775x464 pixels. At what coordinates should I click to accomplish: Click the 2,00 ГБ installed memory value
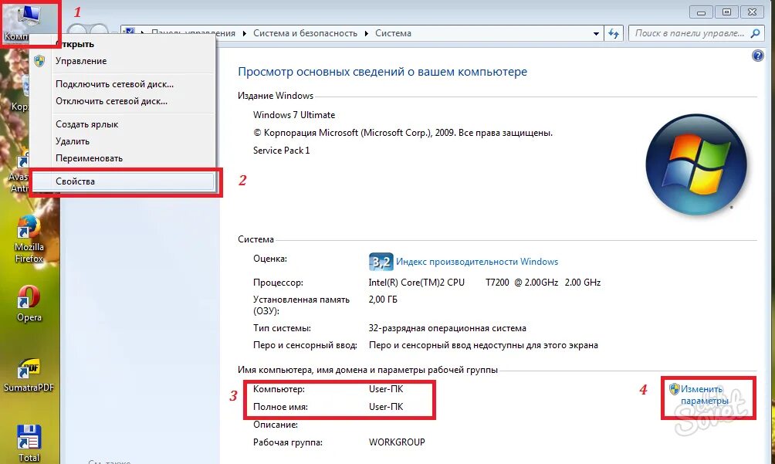383,300
